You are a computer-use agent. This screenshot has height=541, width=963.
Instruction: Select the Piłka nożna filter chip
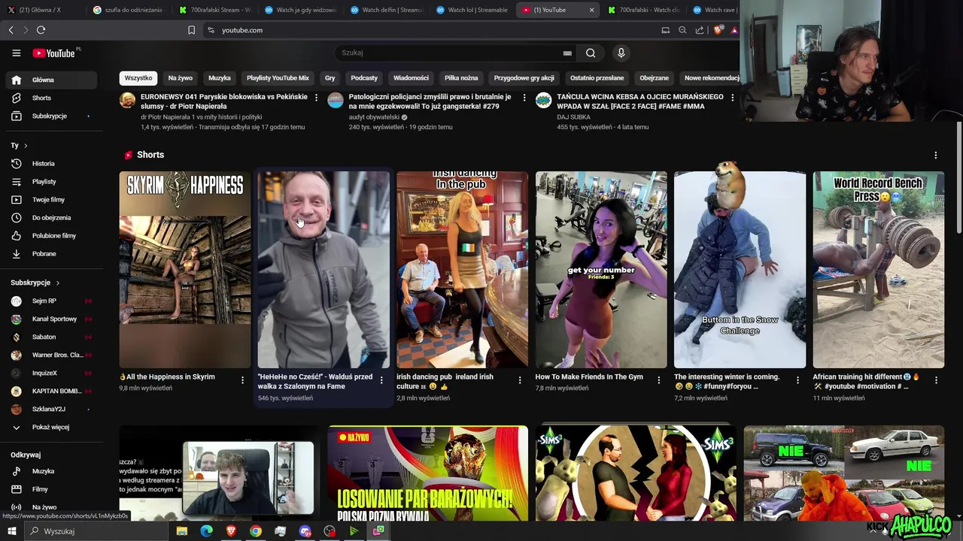(x=461, y=78)
